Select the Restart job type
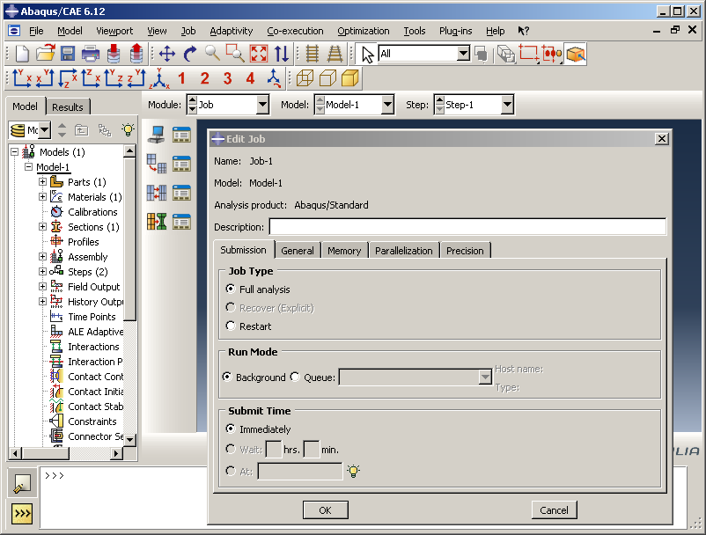 [x=231, y=326]
